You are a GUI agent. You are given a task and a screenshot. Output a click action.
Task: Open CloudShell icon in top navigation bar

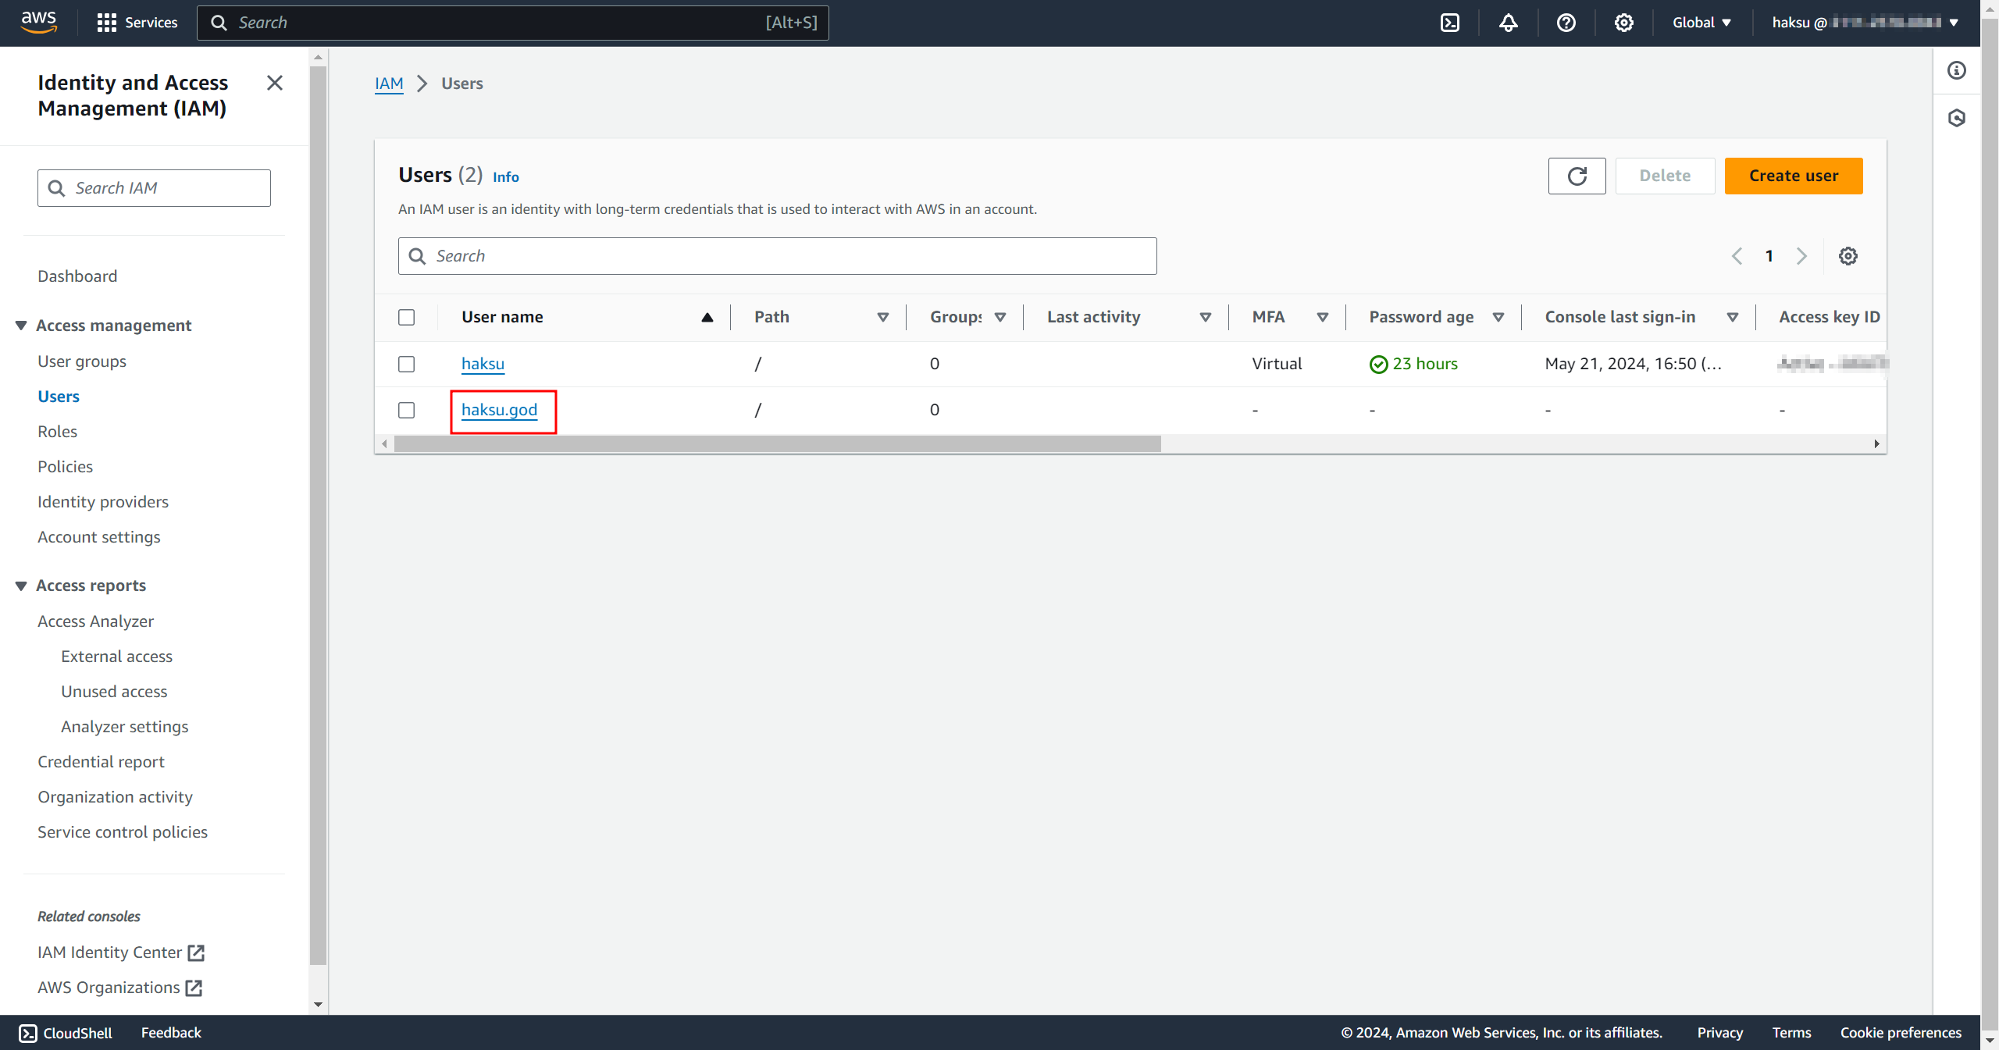coord(1449,23)
